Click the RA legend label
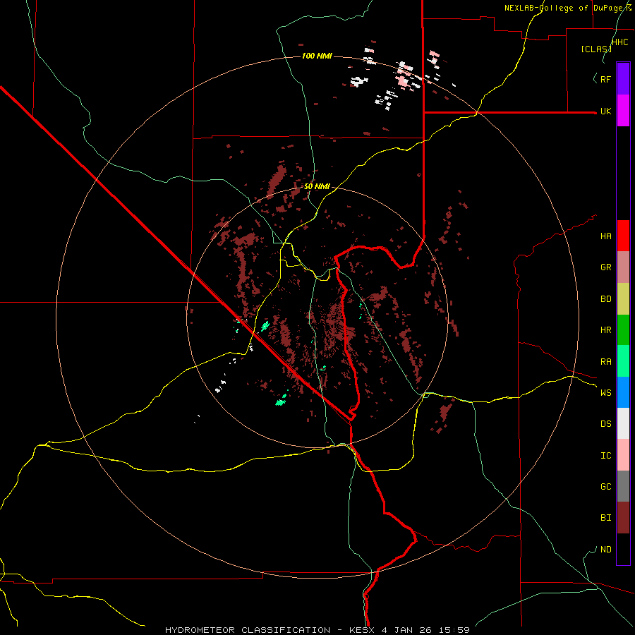 point(605,362)
